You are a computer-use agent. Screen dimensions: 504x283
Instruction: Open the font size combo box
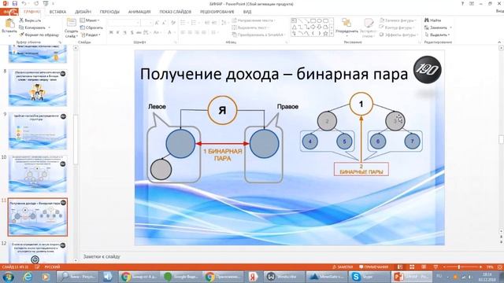(x=146, y=23)
